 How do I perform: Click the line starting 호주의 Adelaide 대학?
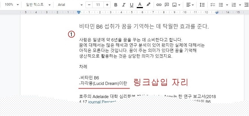pyautogui.click(x=147, y=96)
